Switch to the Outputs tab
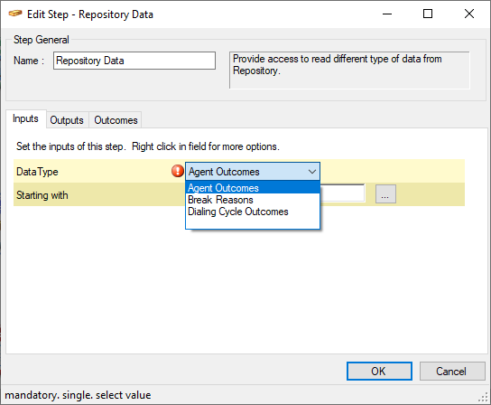 67,120
